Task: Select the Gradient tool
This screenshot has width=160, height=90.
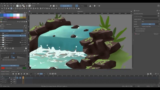Action: (40, 8)
